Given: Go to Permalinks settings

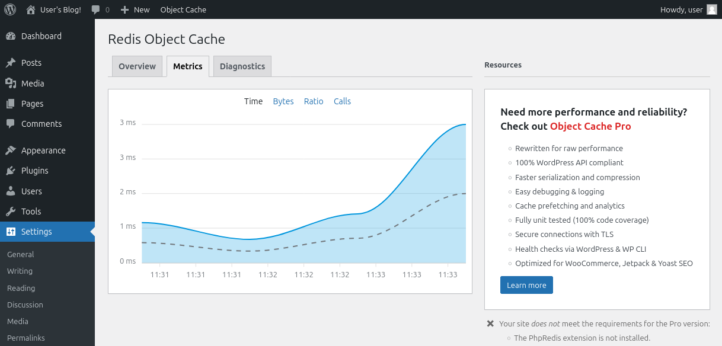Looking at the screenshot, I should tap(25, 338).
